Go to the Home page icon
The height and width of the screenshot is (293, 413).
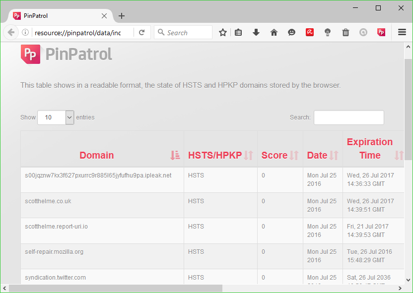click(x=274, y=32)
